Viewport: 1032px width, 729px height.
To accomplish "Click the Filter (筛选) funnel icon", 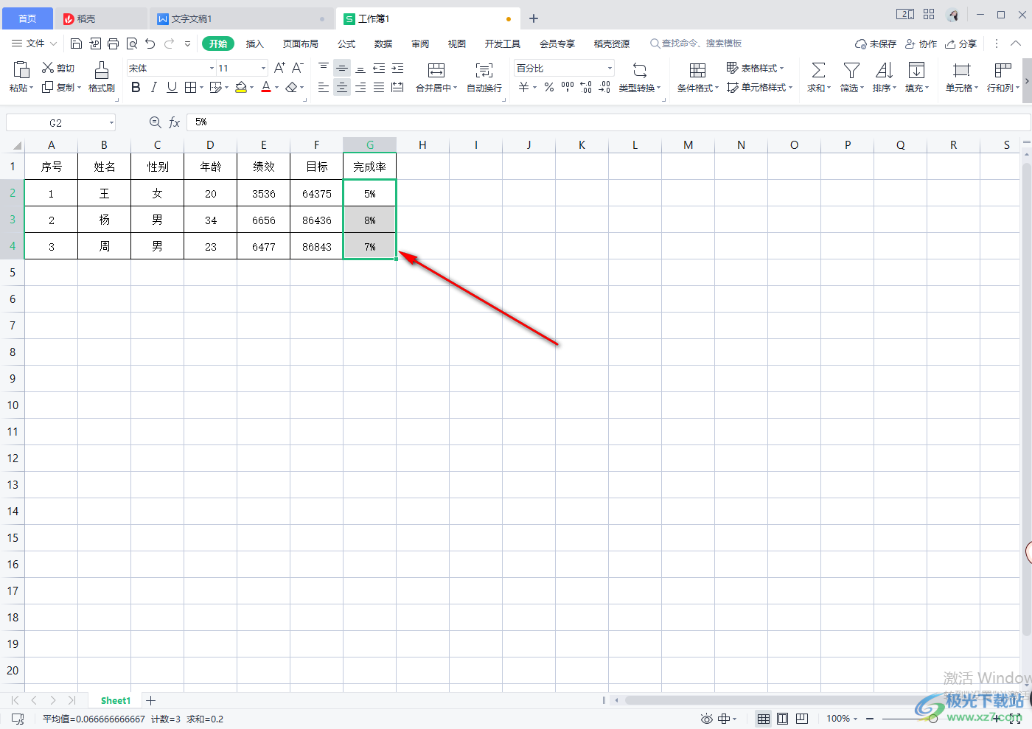I will 851,70.
